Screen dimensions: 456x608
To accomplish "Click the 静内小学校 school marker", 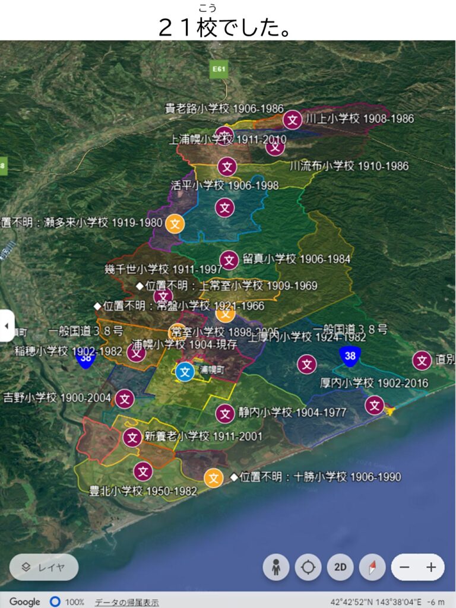I will pos(225,413).
